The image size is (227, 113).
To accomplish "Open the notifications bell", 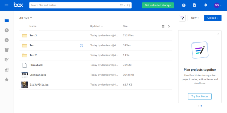I will tap(206, 5).
